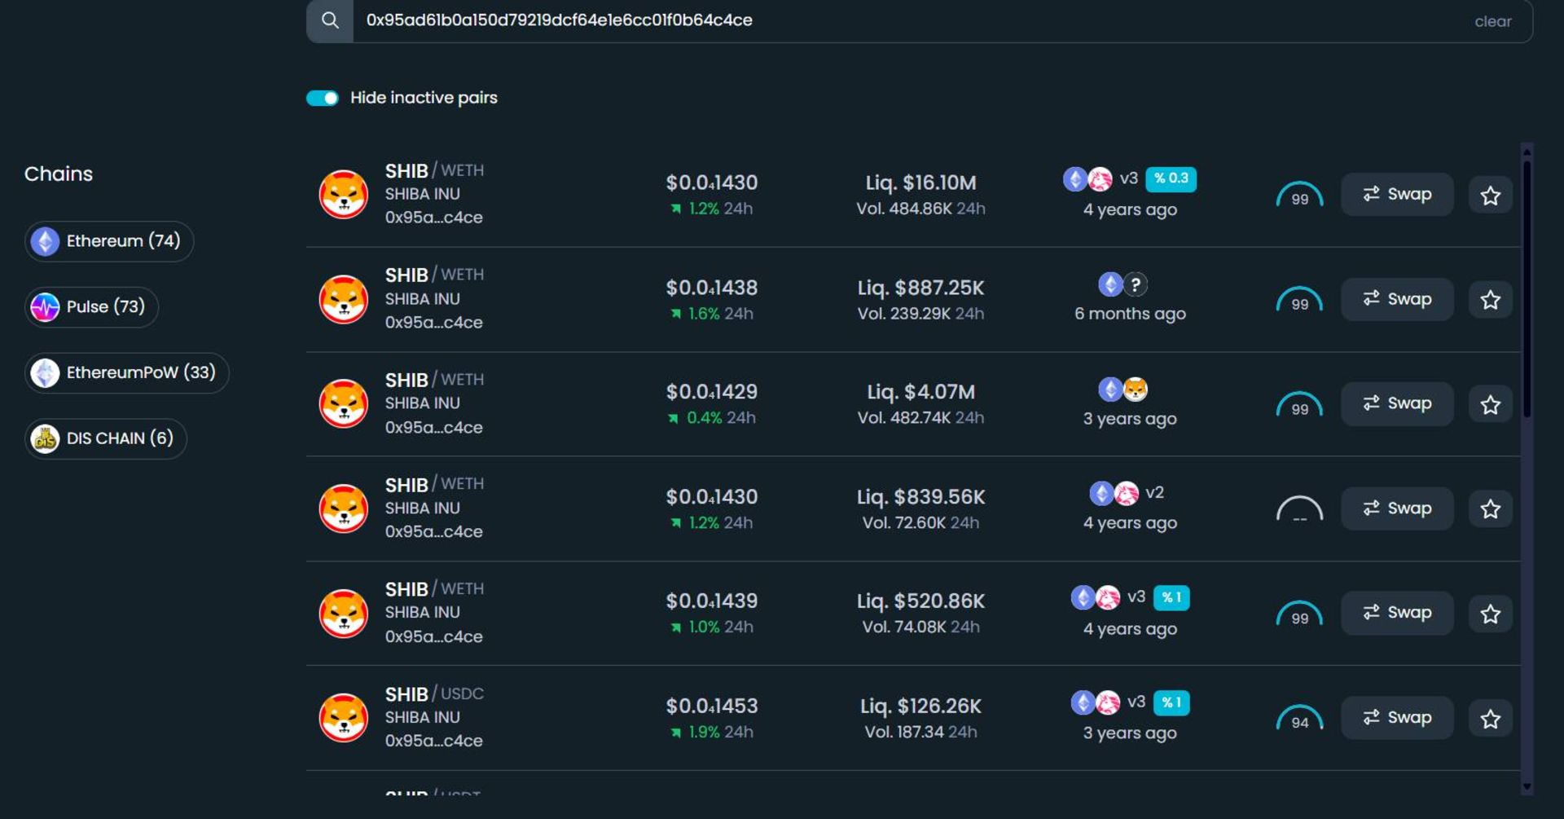Swap the first SHIB/WETH pair
1564x819 pixels.
point(1397,194)
